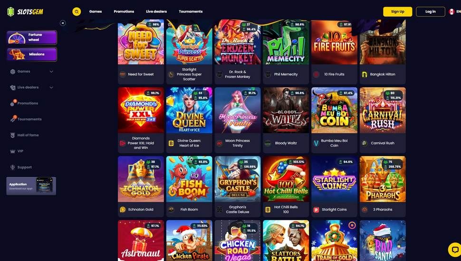Click the SlotsGem logo
Viewport: 461px width, 261px height.
(x=25, y=12)
